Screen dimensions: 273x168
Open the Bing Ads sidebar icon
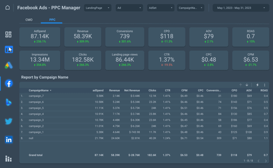[x=9, y=102]
